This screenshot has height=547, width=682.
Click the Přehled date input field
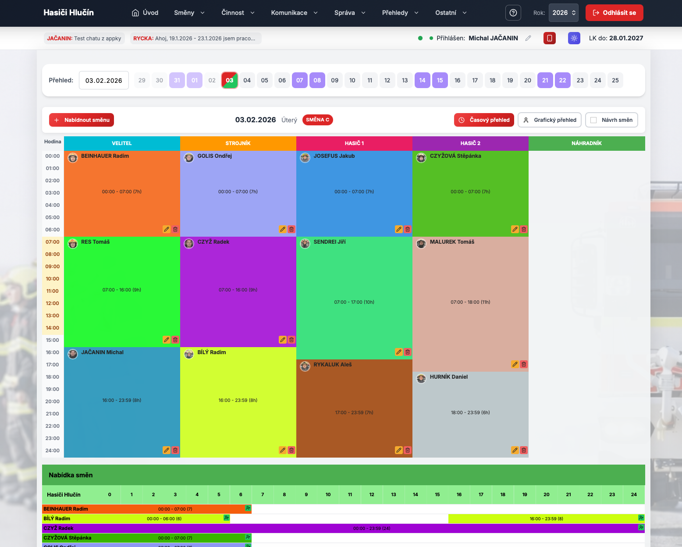pos(104,80)
